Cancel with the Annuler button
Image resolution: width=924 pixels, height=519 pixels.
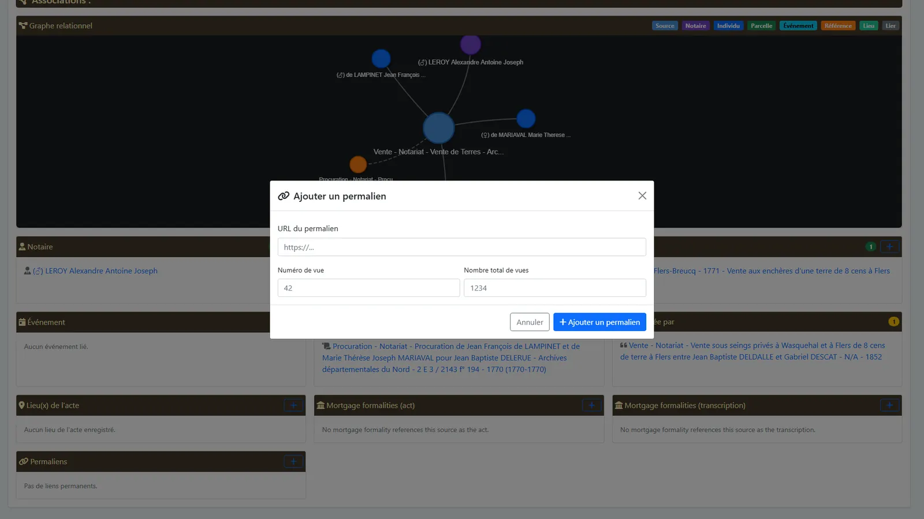point(530,322)
